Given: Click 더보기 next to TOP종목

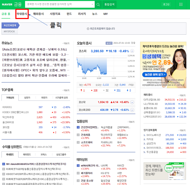Looking at the screenshot, I should coord(66,90).
